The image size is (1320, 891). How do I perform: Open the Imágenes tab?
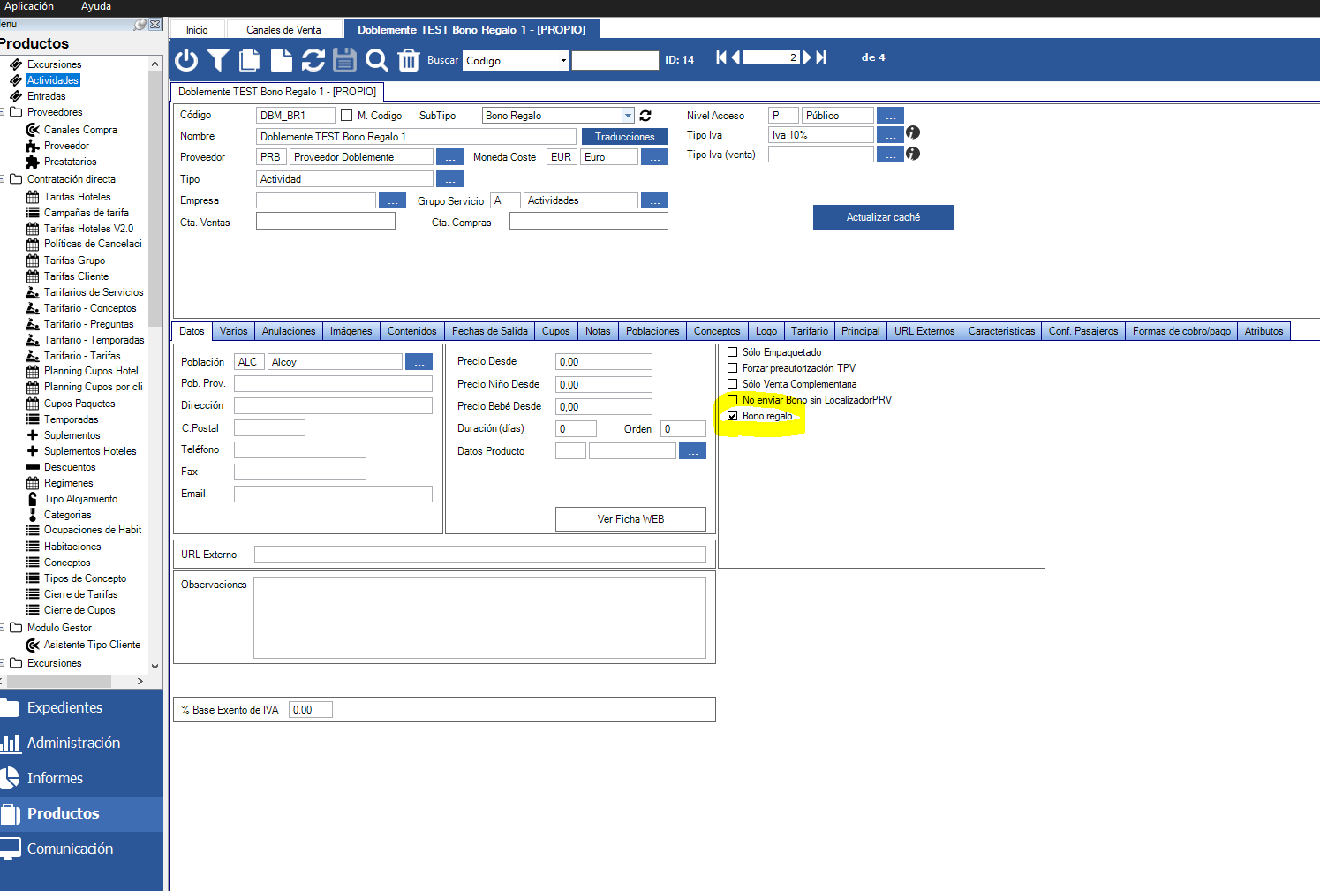[351, 331]
